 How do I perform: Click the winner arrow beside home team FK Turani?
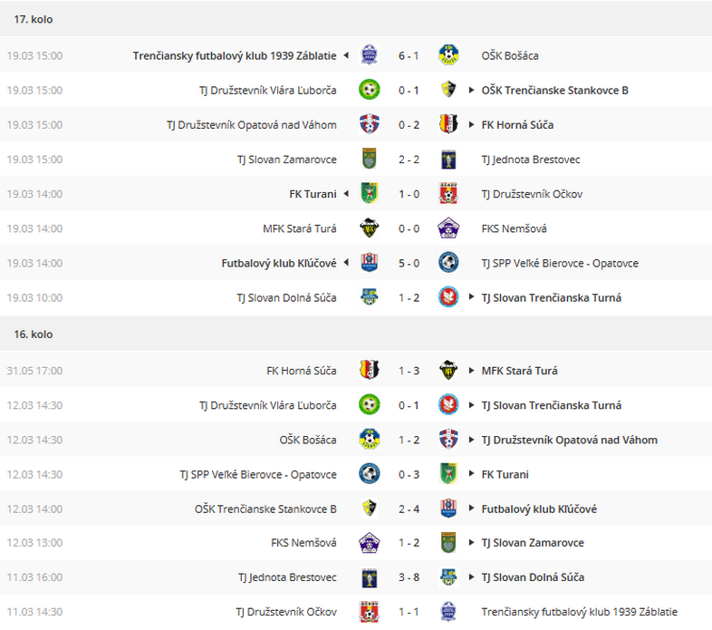tap(346, 194)
